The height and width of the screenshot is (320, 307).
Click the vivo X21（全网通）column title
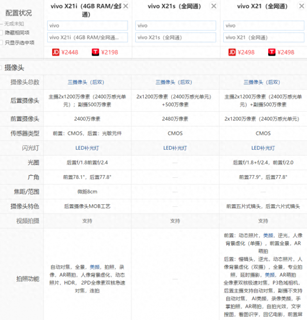click(x=262, y=6)
